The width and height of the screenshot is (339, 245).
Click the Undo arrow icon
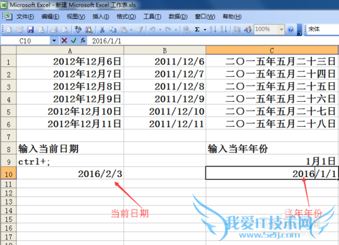tap(153, 29)
